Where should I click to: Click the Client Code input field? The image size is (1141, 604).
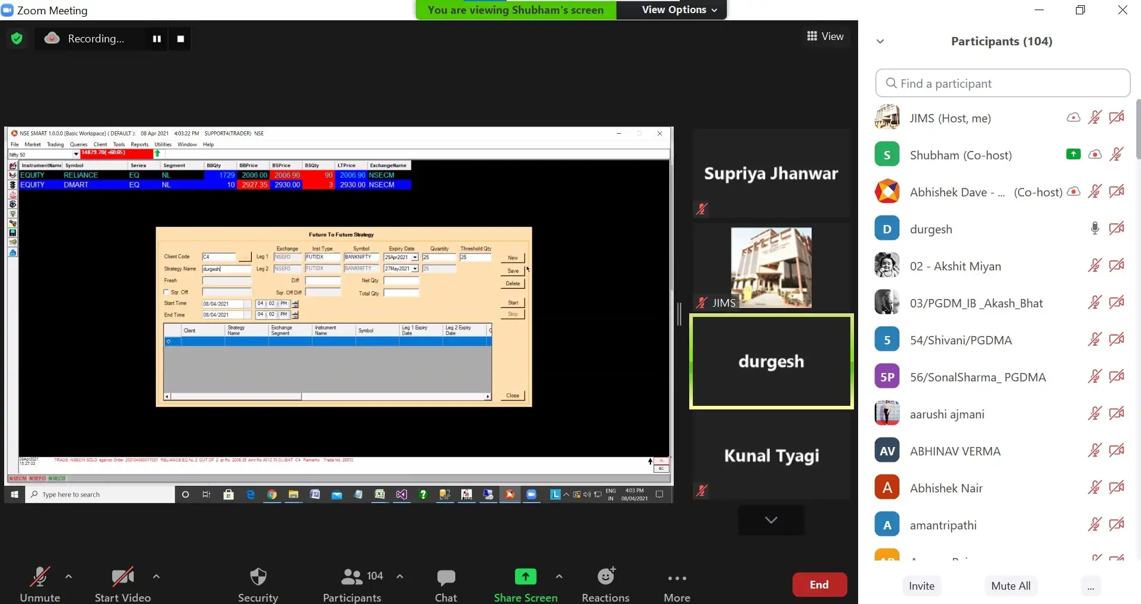219,257
